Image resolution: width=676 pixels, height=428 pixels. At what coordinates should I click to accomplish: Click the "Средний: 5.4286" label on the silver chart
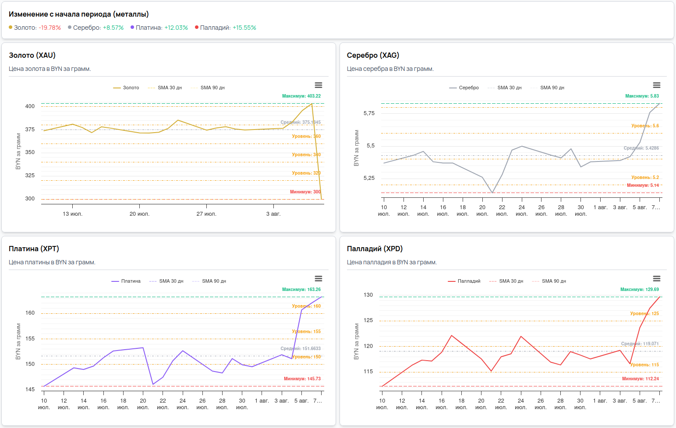click(641, 148)
